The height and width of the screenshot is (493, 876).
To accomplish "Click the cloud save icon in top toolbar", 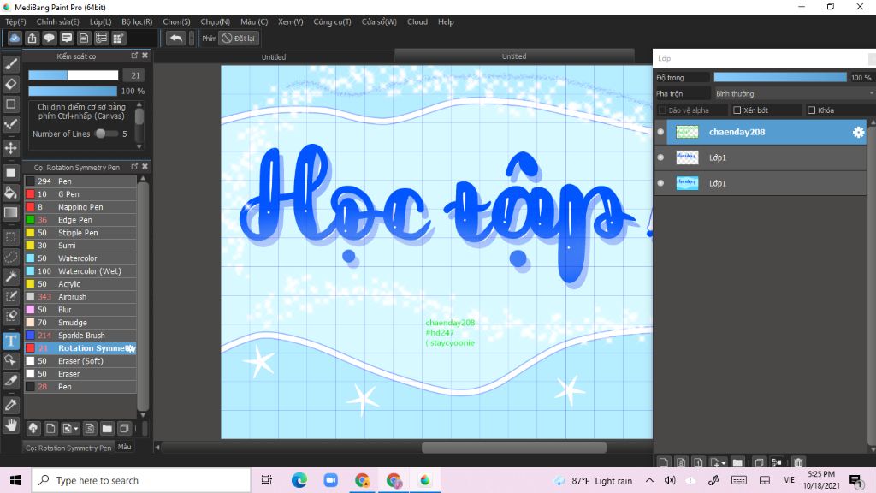I will pos(15,38).
